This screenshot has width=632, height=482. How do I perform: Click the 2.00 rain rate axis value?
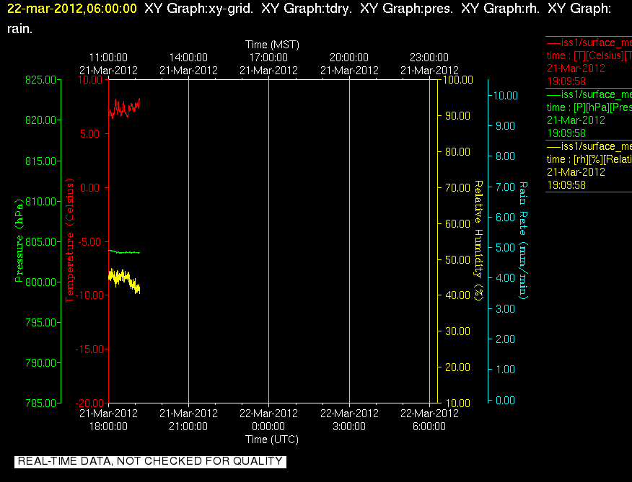(506, 339)
